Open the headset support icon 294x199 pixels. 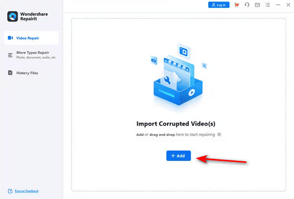point(247,5)
